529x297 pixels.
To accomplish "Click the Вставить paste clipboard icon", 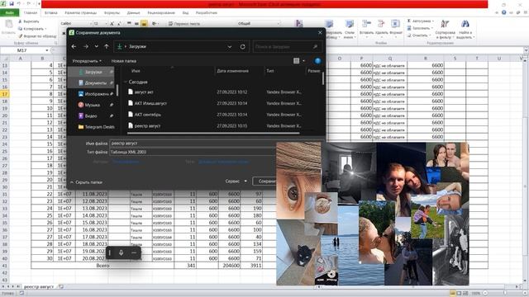I will pos(8,24).
